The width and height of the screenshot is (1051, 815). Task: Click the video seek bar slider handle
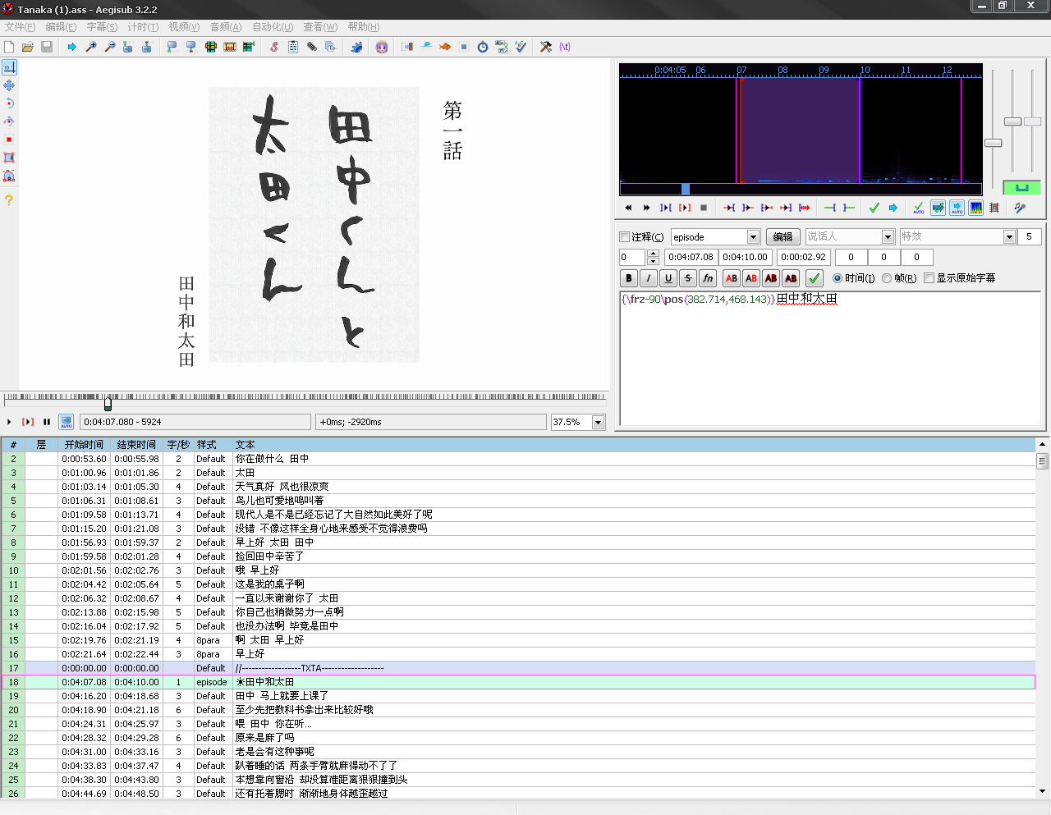coord(108,402)
